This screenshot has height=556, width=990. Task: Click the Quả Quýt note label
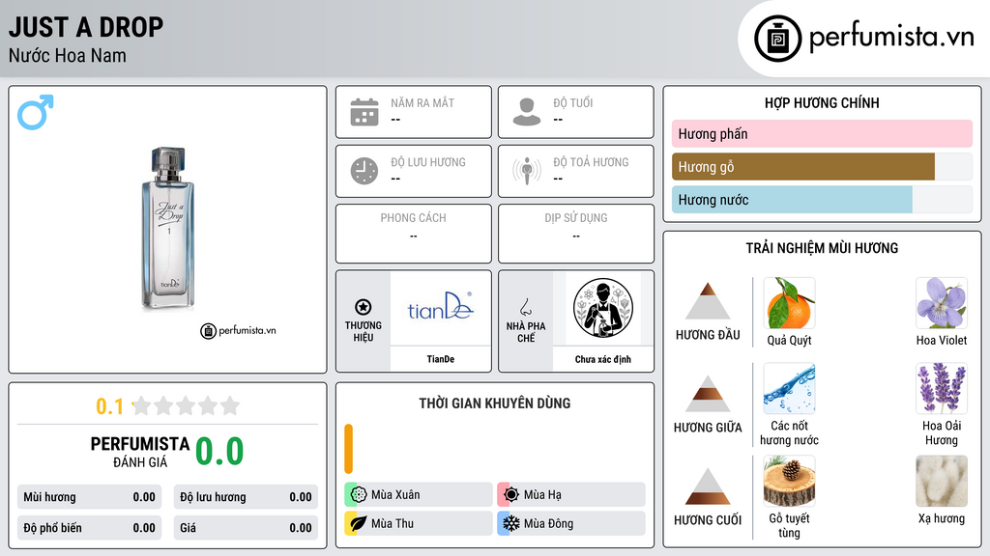[x=789, y=341]
